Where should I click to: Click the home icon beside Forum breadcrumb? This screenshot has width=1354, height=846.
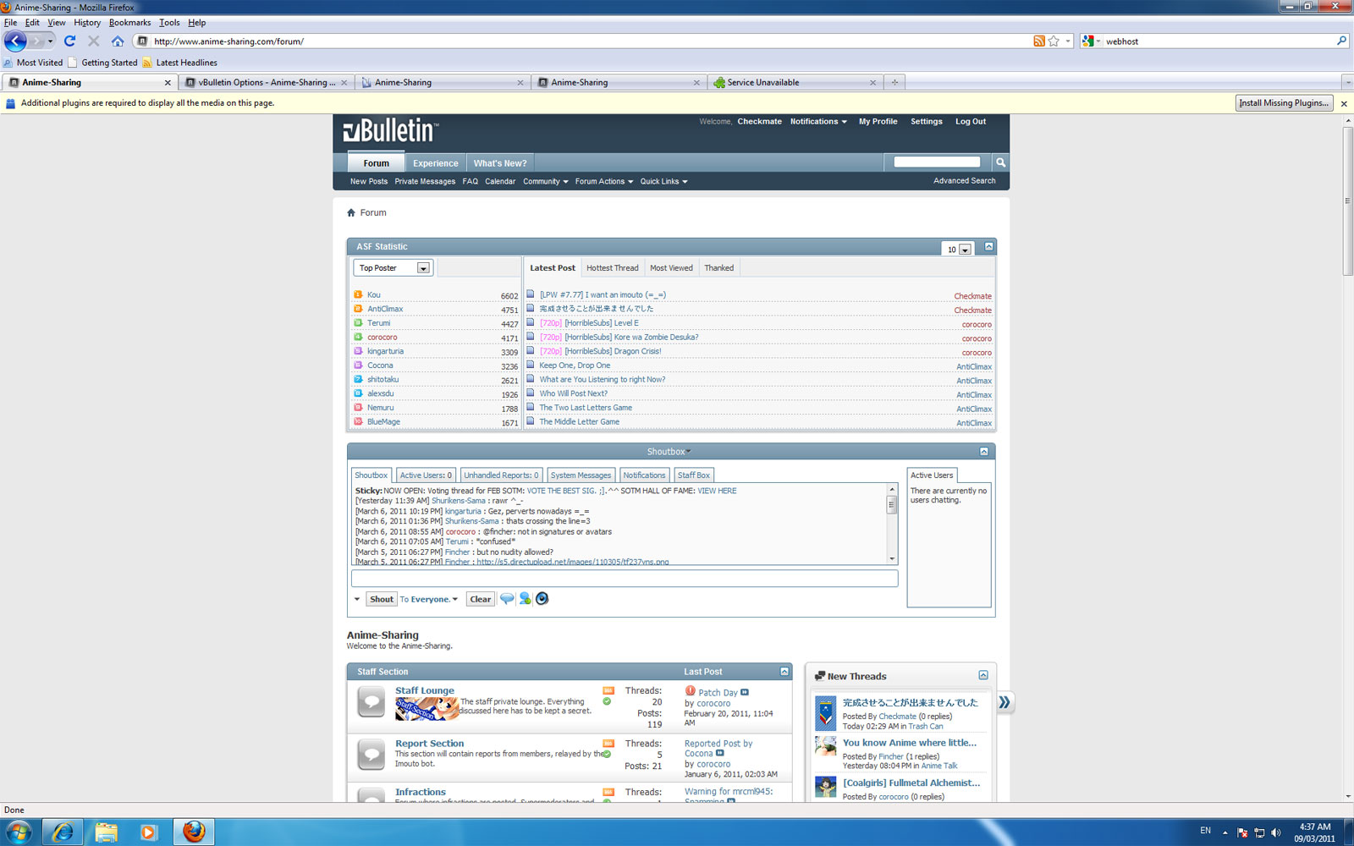click(x=351, y=212)
